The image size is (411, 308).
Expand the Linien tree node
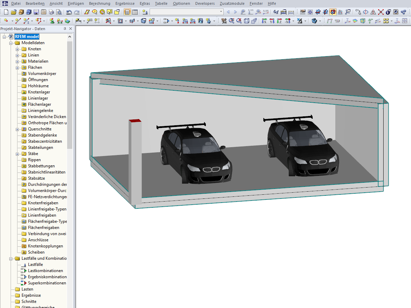pyautogui.click(x=17, y=55)
